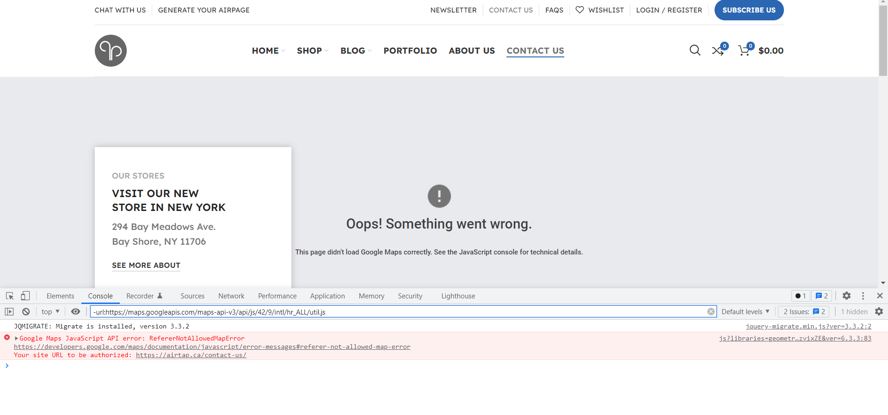
Task: Click the '294 Bay Meadows Ave.' address text
Action: tap(164, 227)
